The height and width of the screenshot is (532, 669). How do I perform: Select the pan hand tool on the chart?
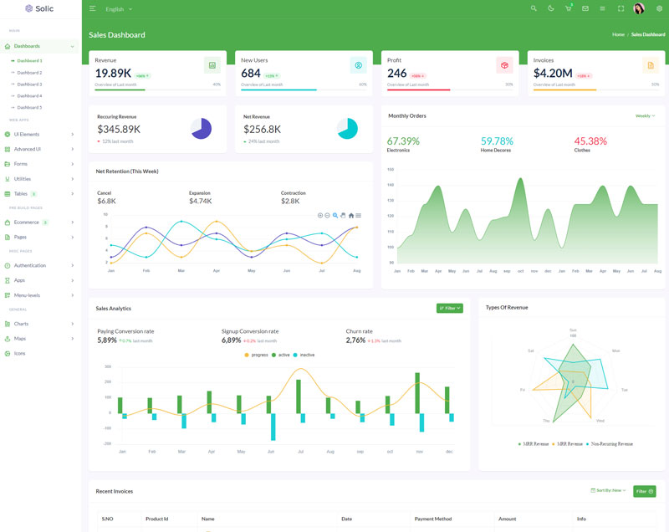(343, 215)
